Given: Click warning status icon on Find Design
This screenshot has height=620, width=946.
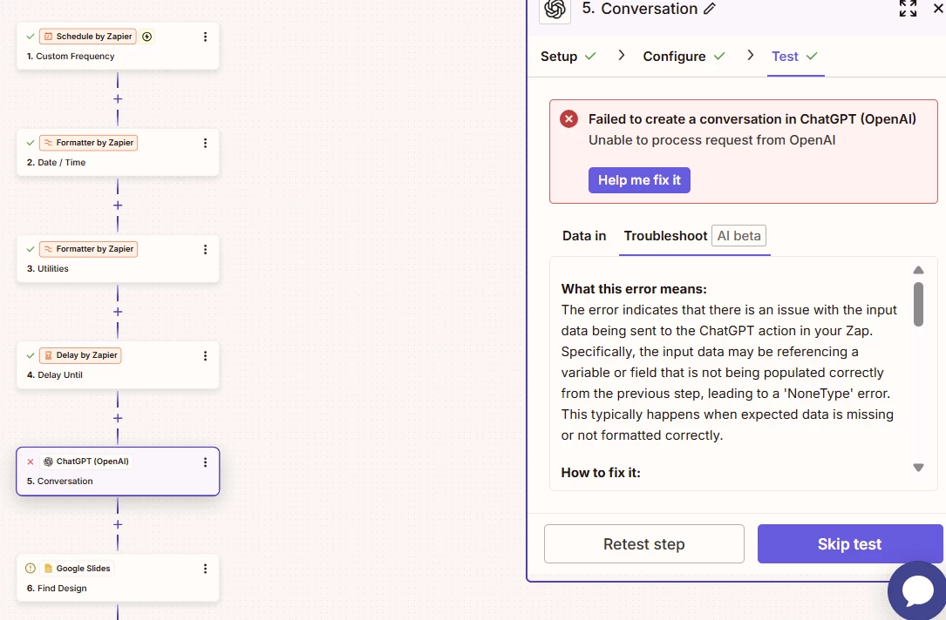Looking at the screenshot, I should coord(31,568).
